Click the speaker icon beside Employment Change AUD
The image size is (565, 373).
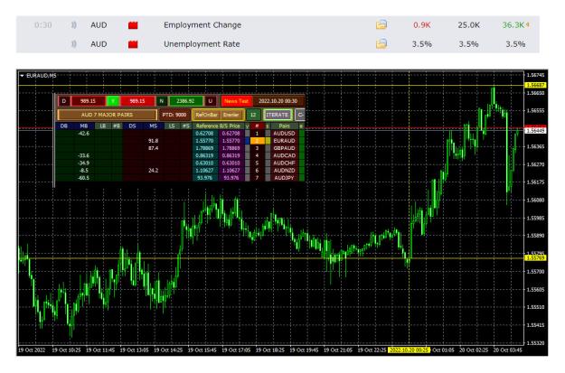pyautogui.click(x=74, y=25)
